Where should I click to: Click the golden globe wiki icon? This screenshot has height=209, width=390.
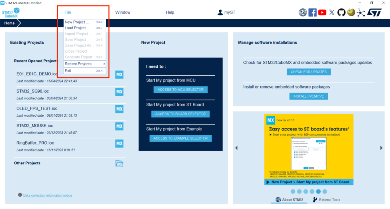pos(351,12)
